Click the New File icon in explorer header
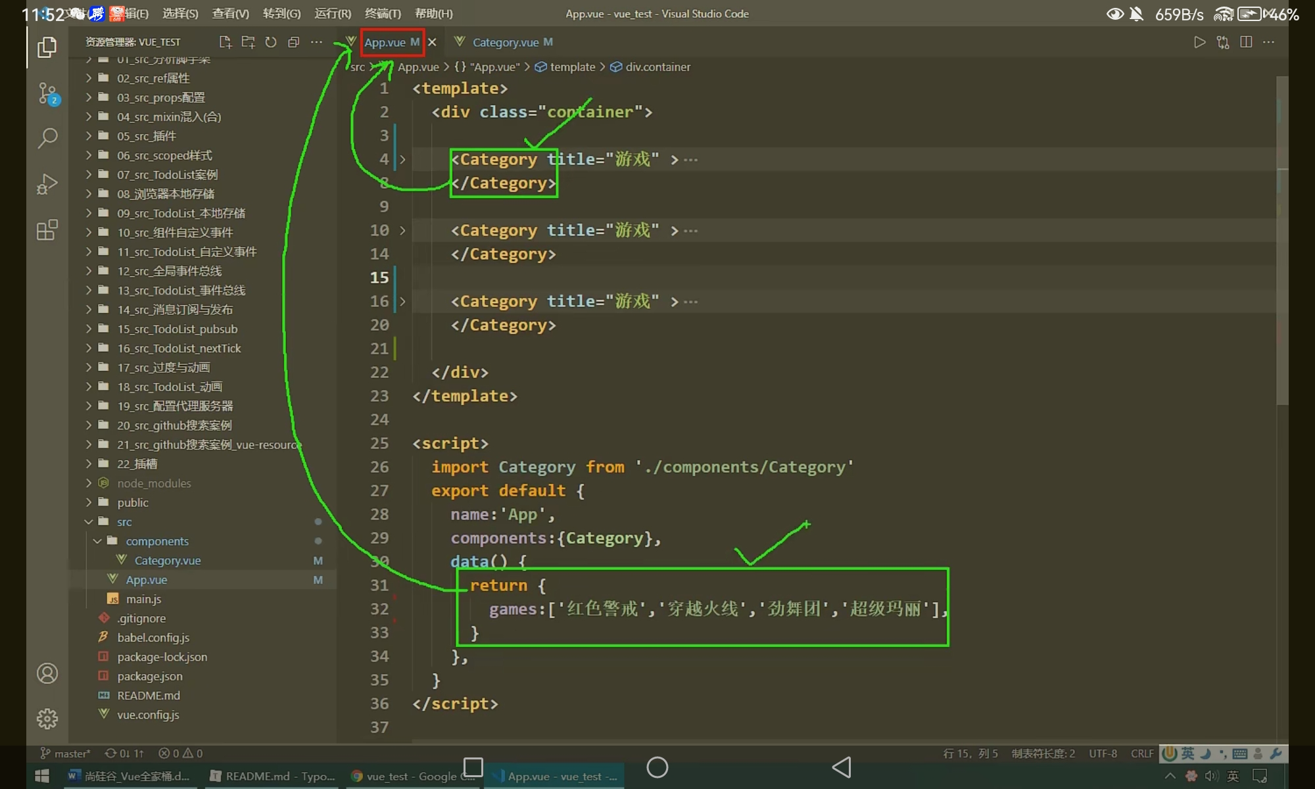 [225, 42]
